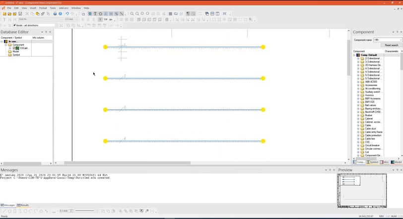Screen dimensions: 403x219
Task: Expand the Cable duct folder
Action: 358,129
